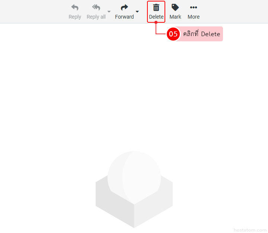The width and height of the screenshot is (268, 233).
Task: Click the More three-dots icon
Action: [194, 7]
